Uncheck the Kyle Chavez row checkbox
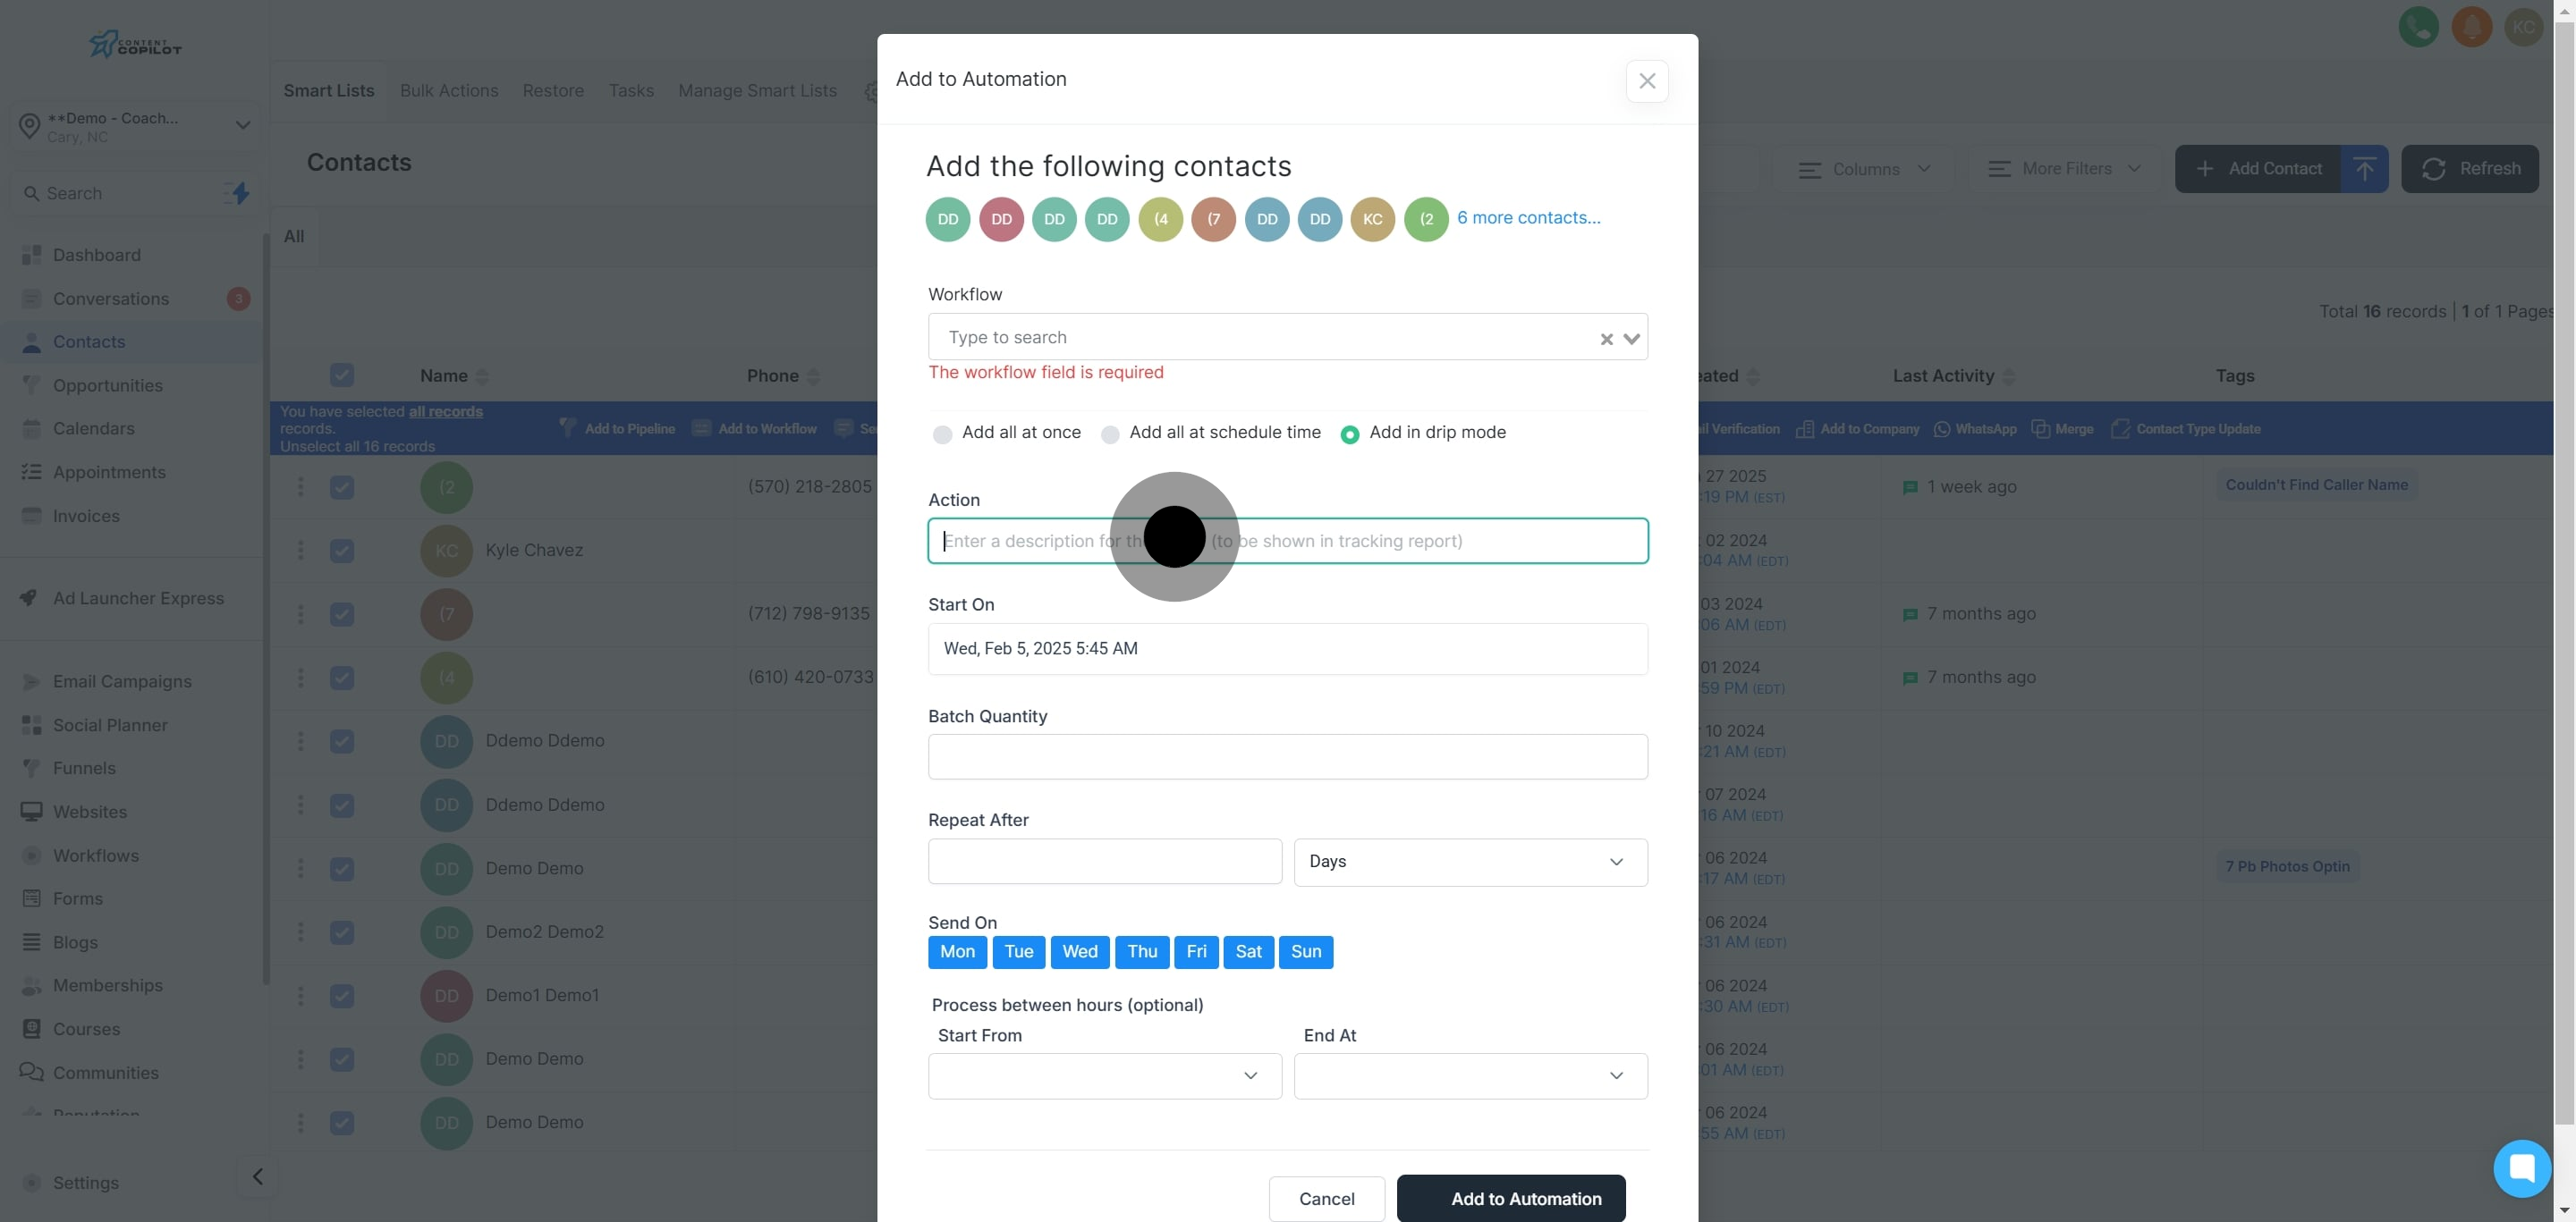2576x1222 pixels. coord(342,551)
